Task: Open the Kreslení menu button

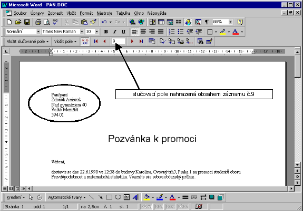Action: [15, 197]
